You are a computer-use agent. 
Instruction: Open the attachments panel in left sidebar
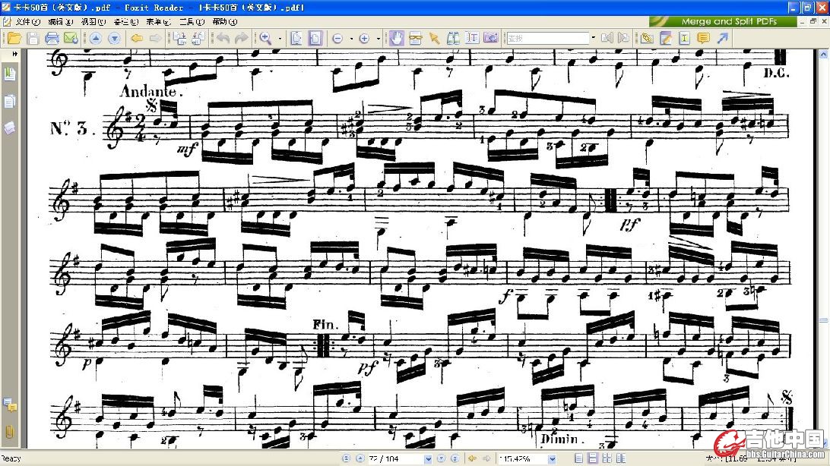pos(10,432)
